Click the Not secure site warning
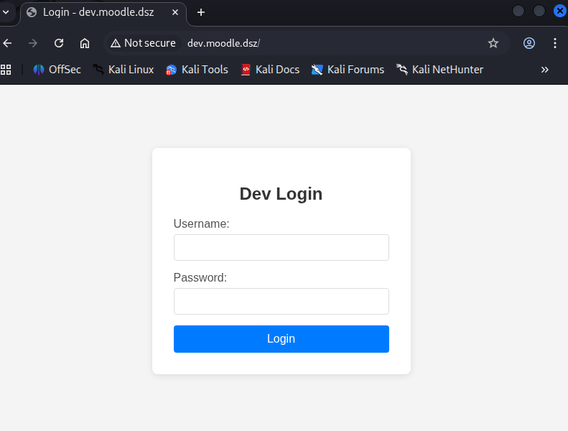The width and height of the screenshot is (568, 431). (143, 43)
